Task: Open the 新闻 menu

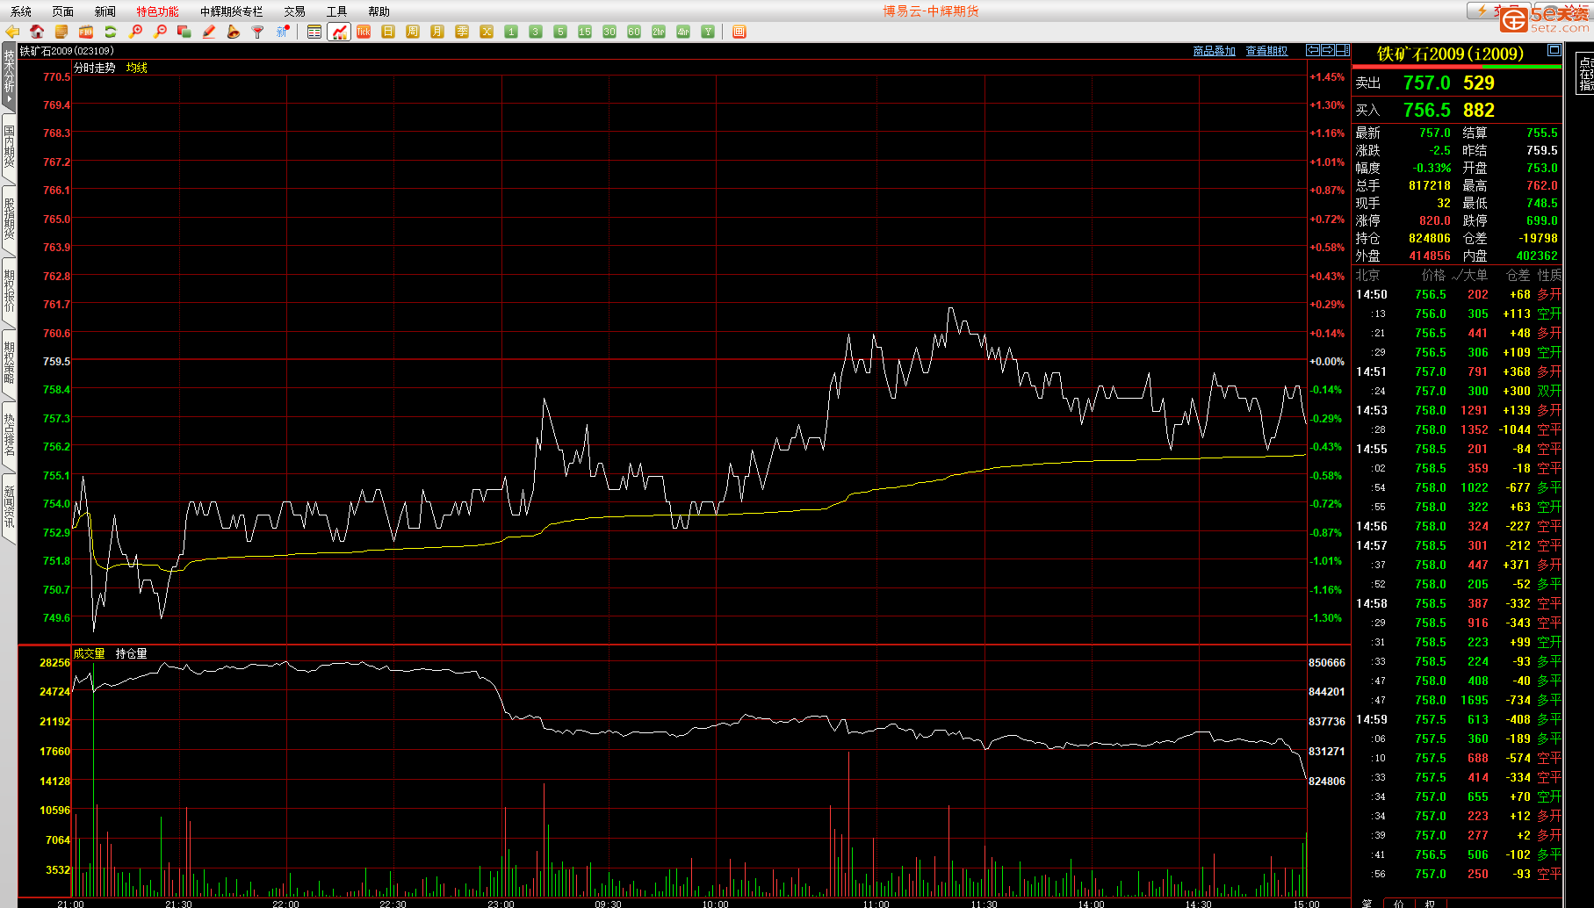Action: 105,11
